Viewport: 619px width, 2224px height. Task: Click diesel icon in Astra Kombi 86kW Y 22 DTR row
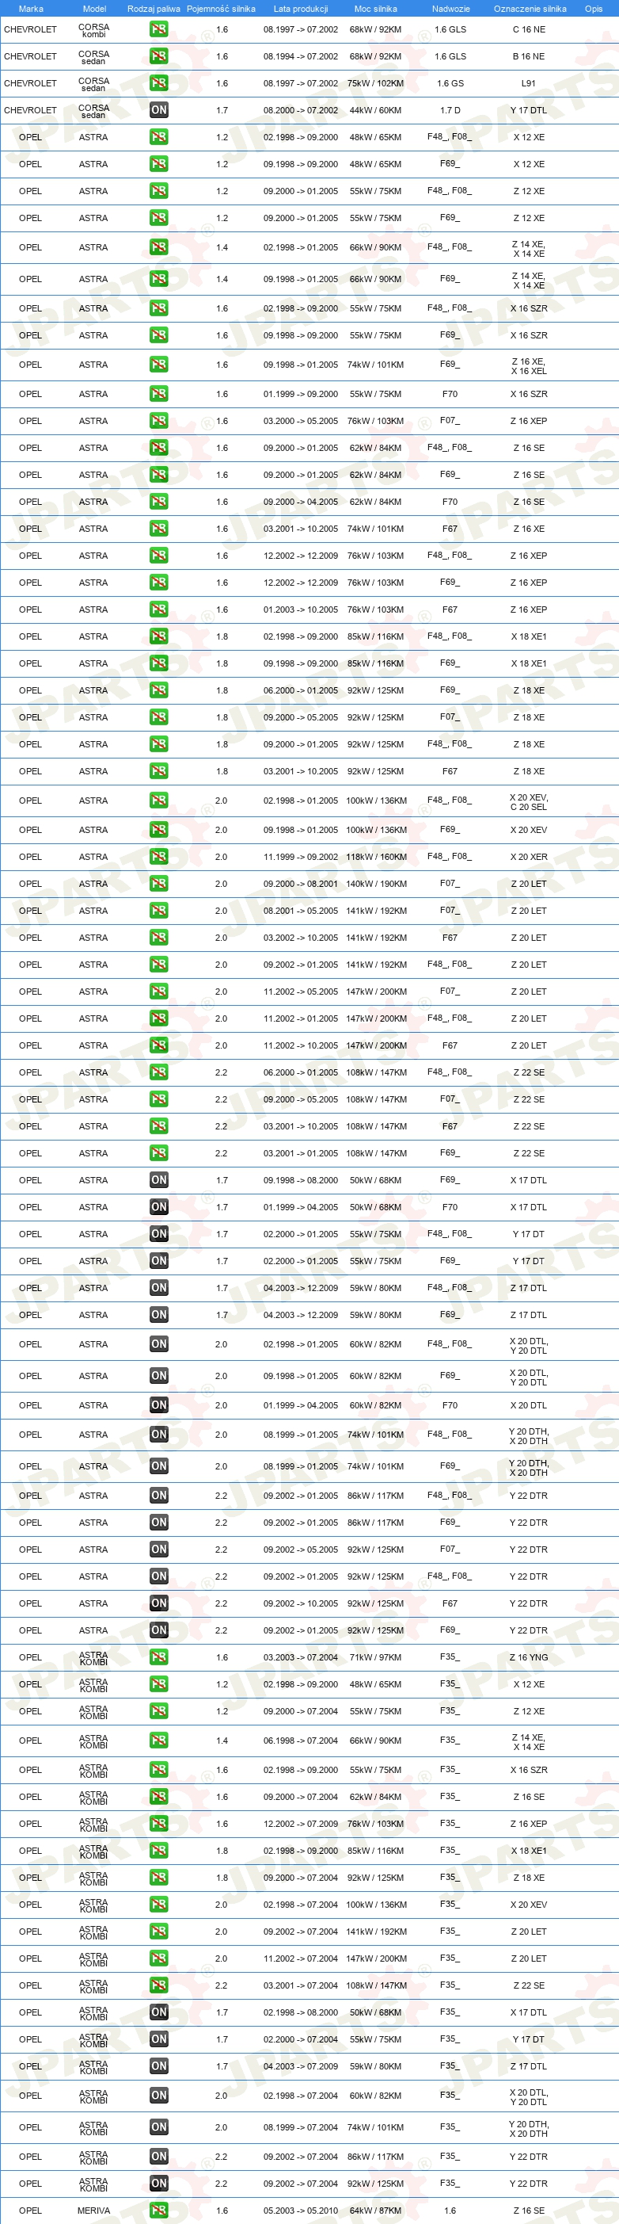coord(158,2156)
